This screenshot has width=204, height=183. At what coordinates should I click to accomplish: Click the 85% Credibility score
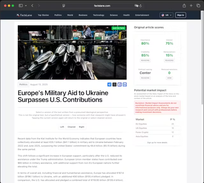point(145,55)
